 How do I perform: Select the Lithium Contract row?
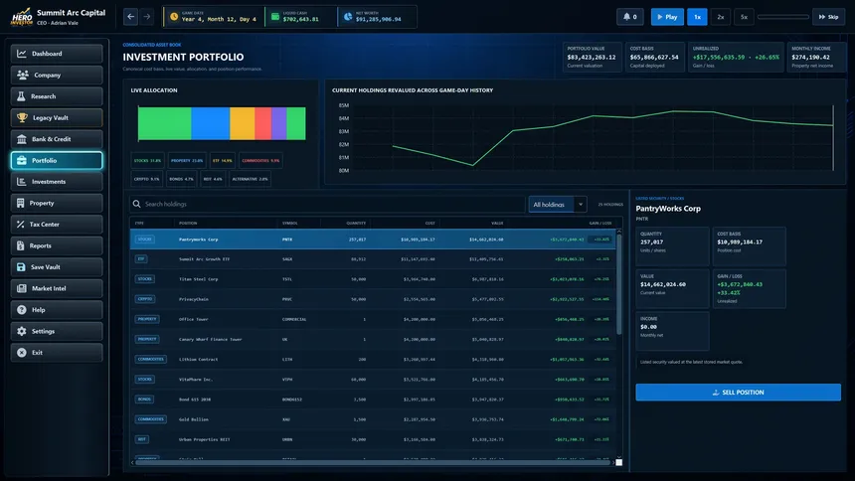coord(373,360)
